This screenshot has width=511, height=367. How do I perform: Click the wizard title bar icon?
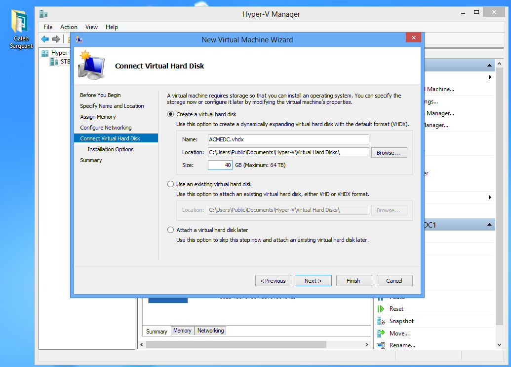click(79, 40)
